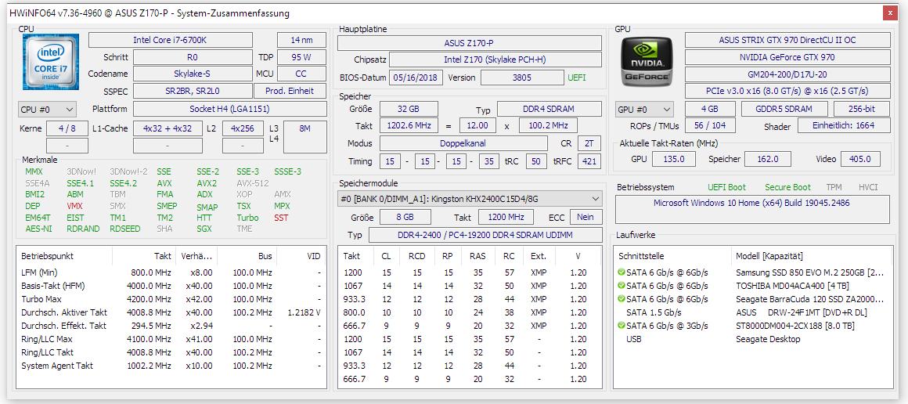The height and width of the screenshot is (404, 908).
Task: Click the 1.2182 V VID value
Action: (304, 312)
